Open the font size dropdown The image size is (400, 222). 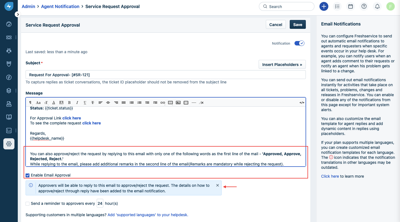(46, 103)
